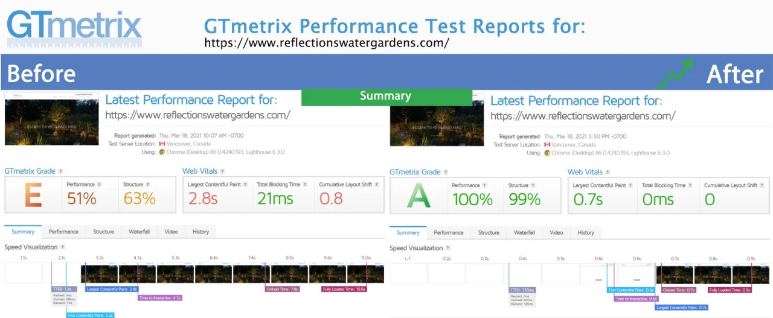Click TTFB 1.8s marker in Before timeline

click(64, 289)
